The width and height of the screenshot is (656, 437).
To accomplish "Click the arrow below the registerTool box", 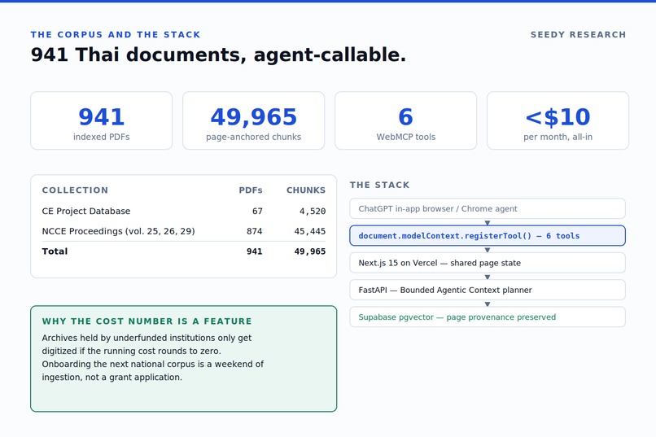I will (x=488, y=250).
